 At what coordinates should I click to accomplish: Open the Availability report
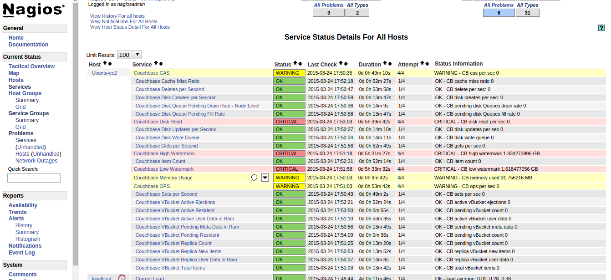(23, 205)
